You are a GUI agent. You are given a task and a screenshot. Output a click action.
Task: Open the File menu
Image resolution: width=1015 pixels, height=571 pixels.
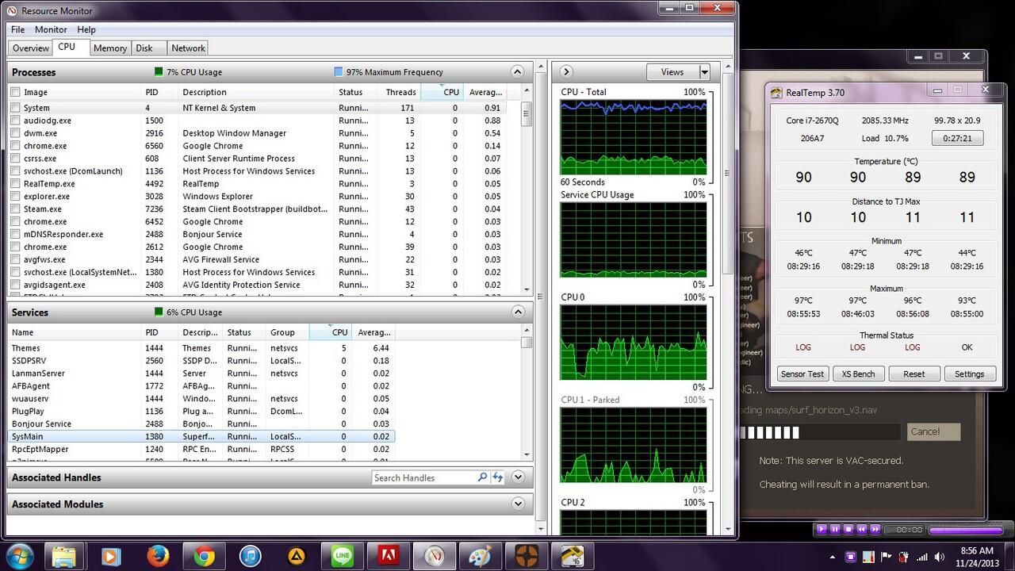point(18,29)
